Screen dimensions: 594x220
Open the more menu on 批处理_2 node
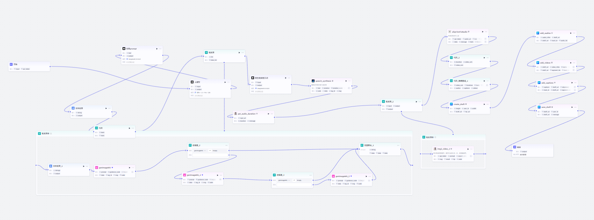coord(420,102)
